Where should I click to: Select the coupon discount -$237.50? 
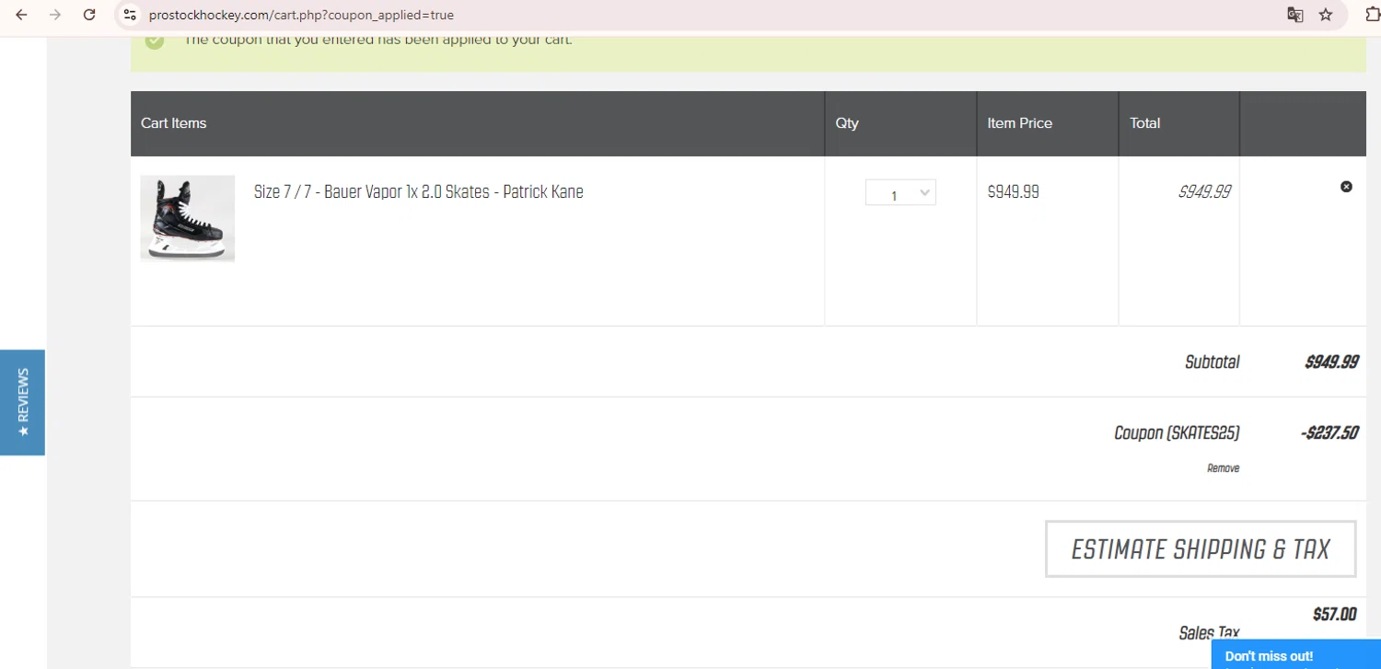[1329, 433]
